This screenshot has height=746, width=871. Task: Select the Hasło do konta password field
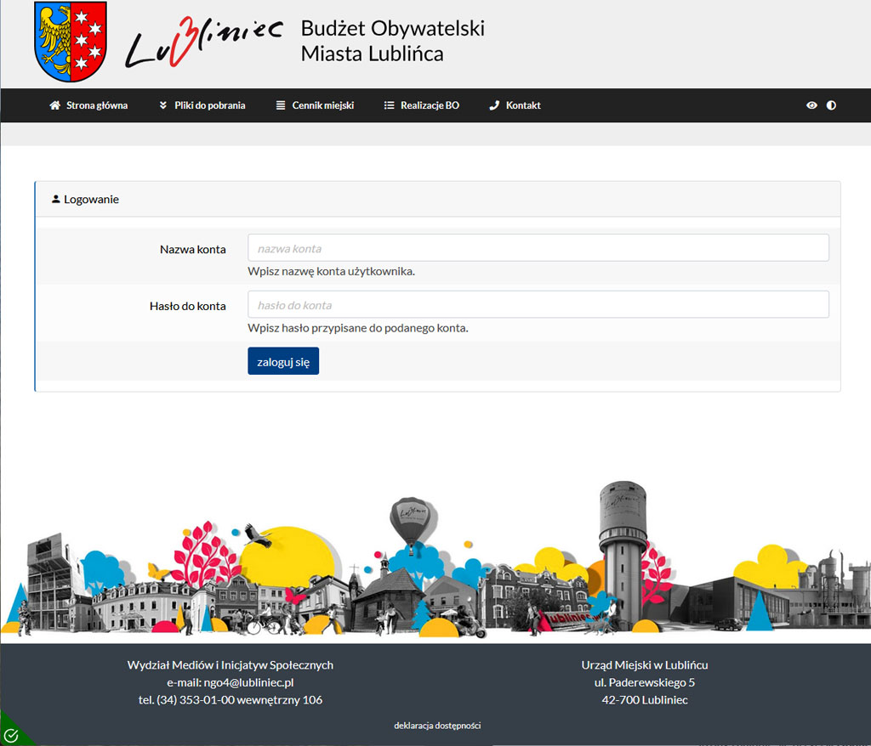click(538, 305)
